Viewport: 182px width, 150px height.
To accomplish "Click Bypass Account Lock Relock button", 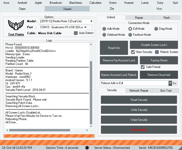I will 119,75.
